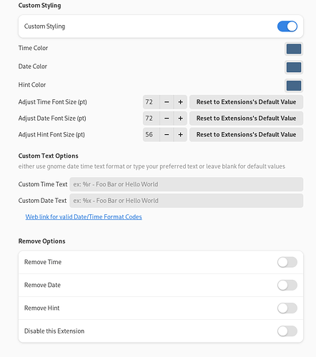Decrease the Date Font Size with minus
Viewport: 316px width, 357px height.
coord(167,119)
